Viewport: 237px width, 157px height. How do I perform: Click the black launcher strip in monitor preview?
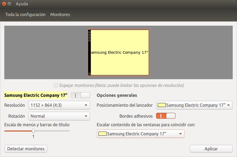(89, 52)
